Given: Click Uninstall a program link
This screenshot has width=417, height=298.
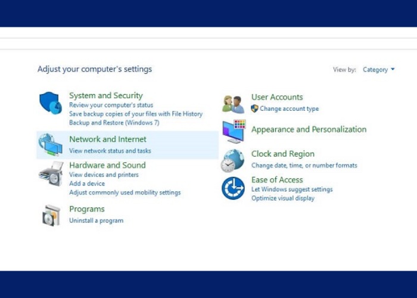Looking at the screenshot, I should coord(96,221).
